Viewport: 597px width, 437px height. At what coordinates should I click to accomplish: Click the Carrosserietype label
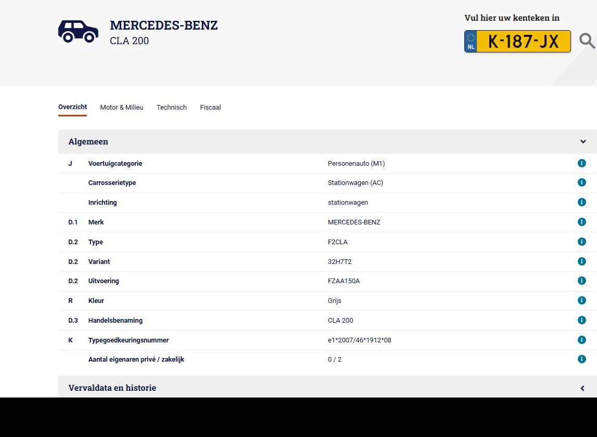112,182
